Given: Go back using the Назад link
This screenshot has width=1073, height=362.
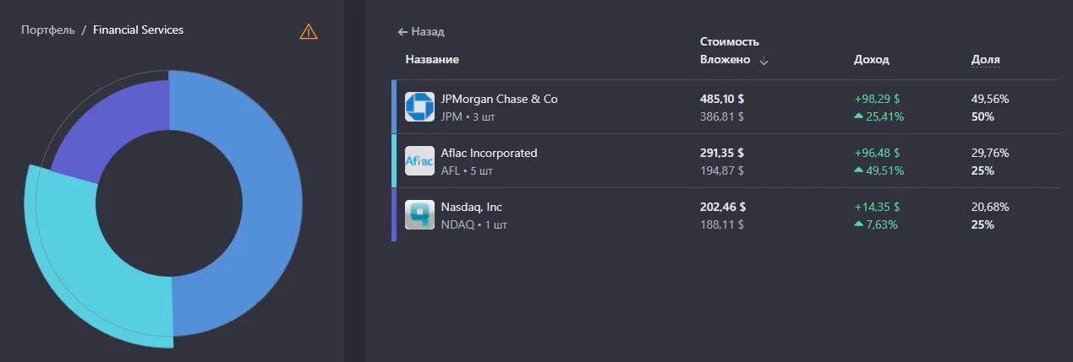Looking at the screenshot, I should (421, 32).
